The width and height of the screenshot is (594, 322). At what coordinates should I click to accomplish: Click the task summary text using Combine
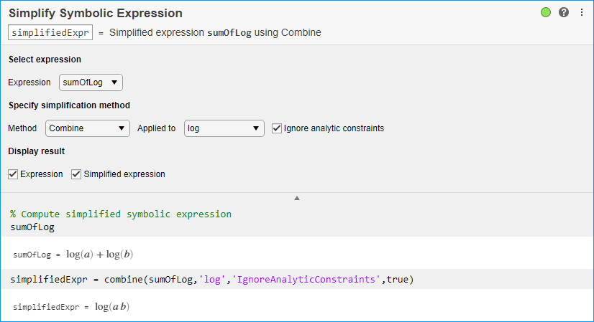(215, 32)
